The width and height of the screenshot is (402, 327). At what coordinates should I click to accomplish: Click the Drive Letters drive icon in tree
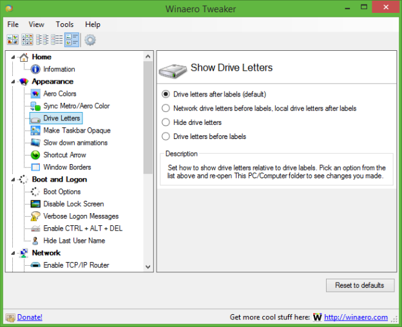tap(35, 119)
